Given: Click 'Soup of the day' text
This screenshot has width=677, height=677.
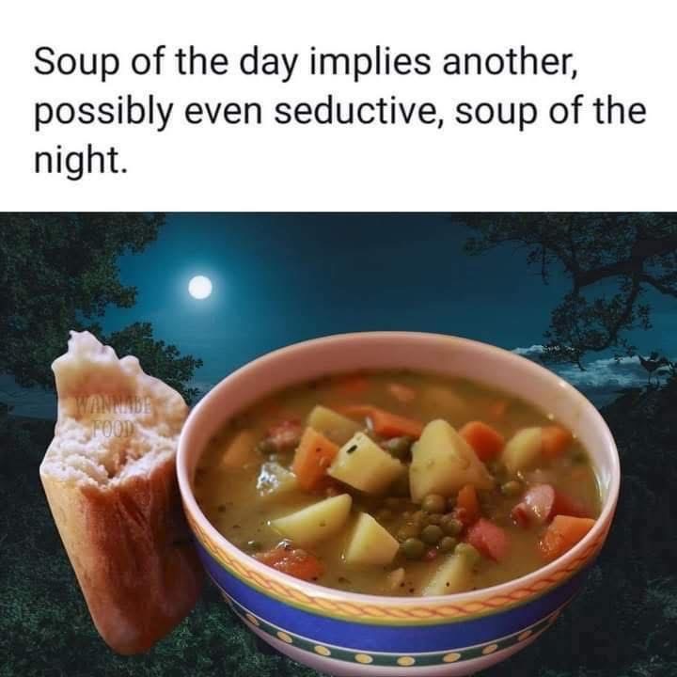Looking at the screenshot, I should pos(165,61).
